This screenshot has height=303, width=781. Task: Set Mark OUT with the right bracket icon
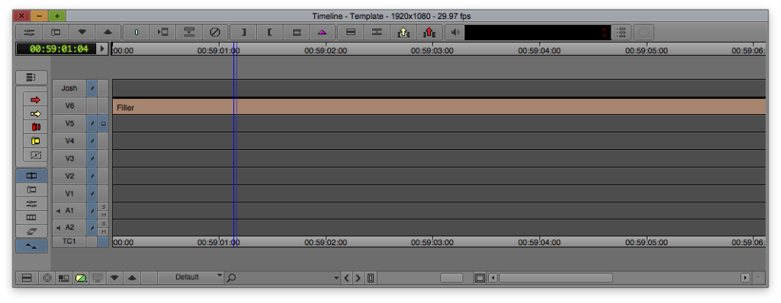[243, 32]
